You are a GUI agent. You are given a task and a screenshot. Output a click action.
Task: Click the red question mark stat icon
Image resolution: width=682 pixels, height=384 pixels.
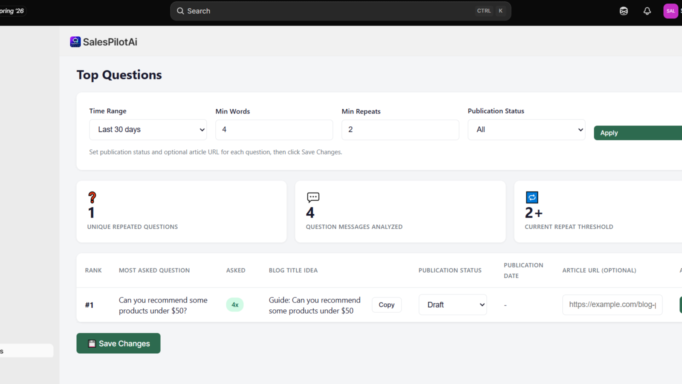(92, 197)
